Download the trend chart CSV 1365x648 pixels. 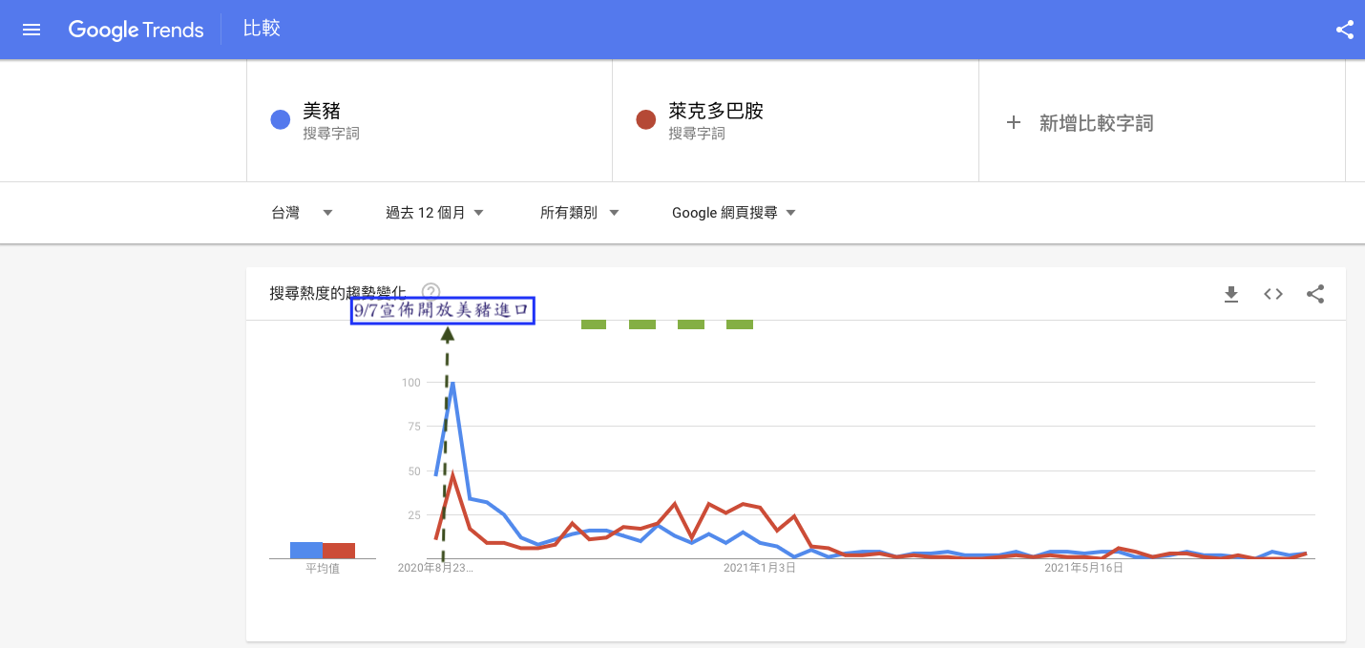pyautogui.click(x=1231, y=294)
